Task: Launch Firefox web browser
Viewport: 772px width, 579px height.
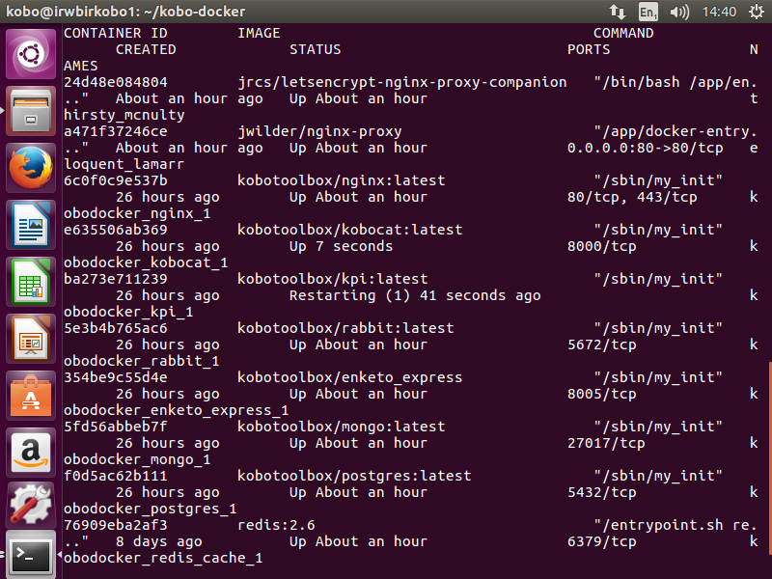Action: click(31, 169)
